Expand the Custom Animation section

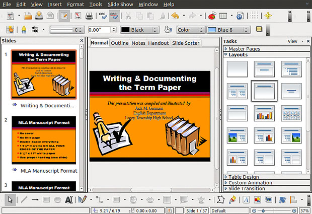pyautogui.click(x=266, y=183)
